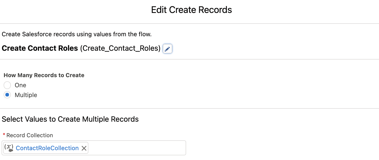
Task: Click the pencil icon beside Create_Contact_Roles
Action: 167,49
